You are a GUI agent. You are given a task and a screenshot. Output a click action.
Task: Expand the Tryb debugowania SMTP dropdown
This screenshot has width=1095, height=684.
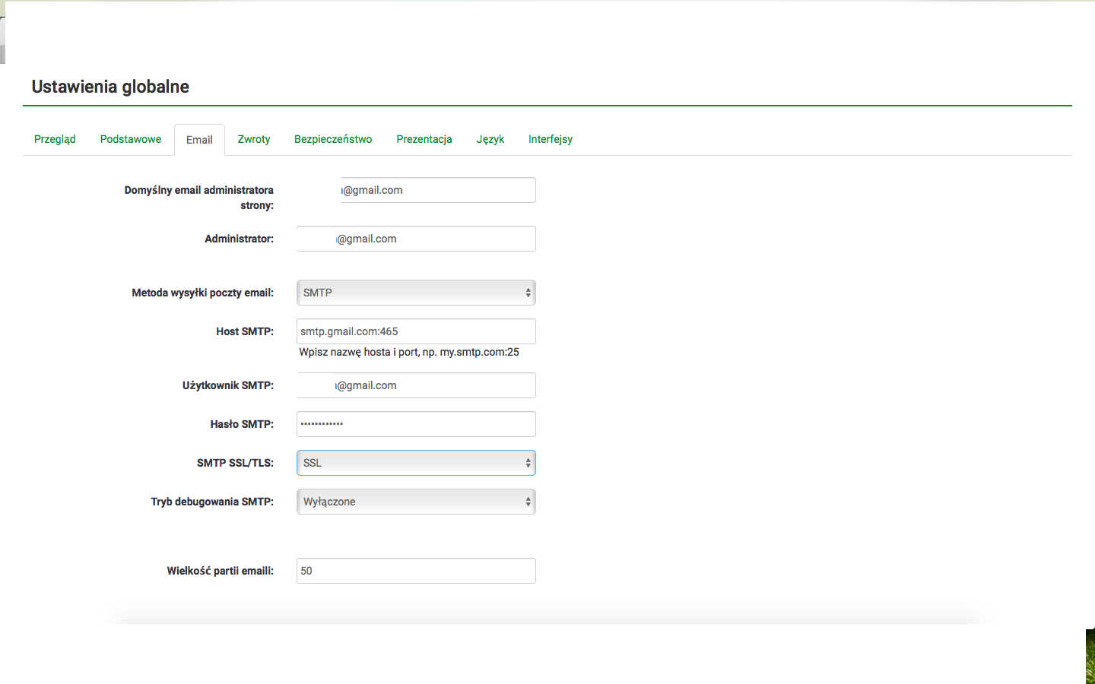416,502
